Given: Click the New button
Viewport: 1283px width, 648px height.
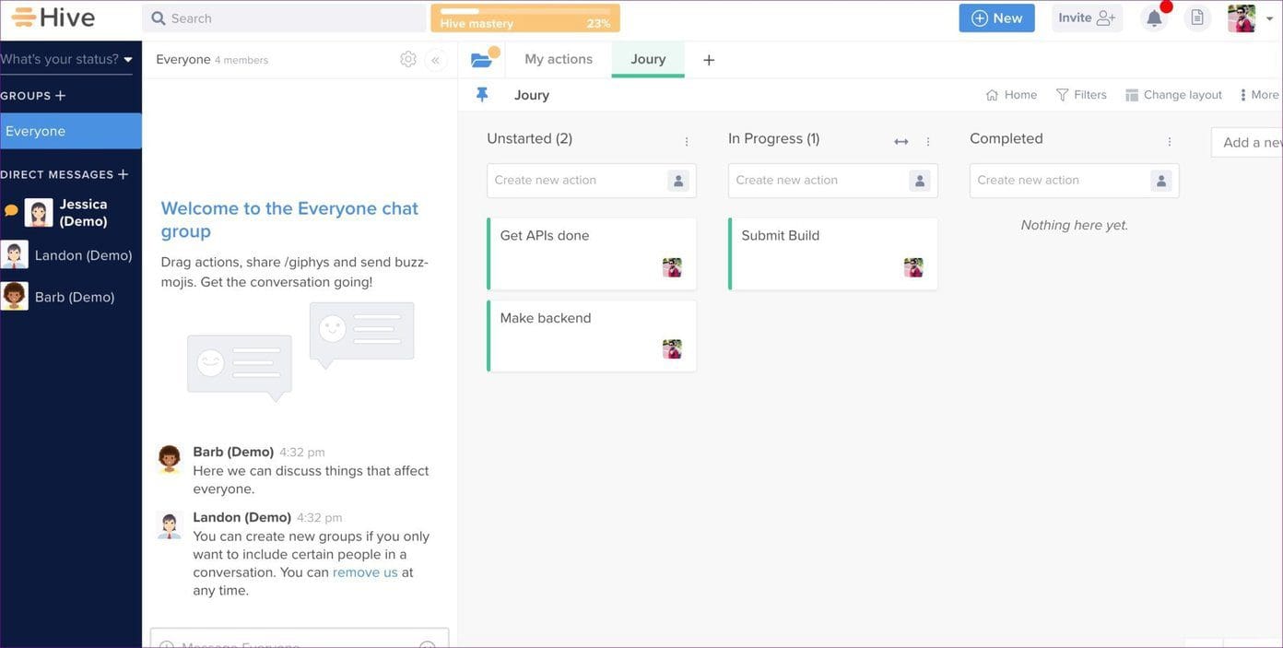Looking at the screenshot, I should click(996, 18).
